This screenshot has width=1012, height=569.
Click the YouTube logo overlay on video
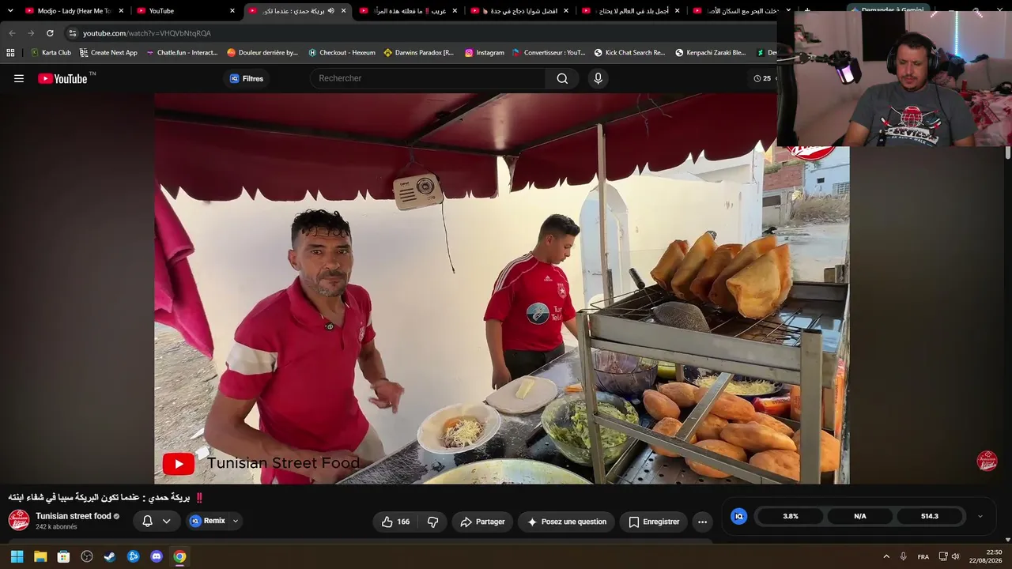(179, 464)
